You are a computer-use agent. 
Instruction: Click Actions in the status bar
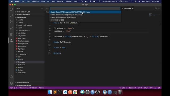click(x=42, y=88)
